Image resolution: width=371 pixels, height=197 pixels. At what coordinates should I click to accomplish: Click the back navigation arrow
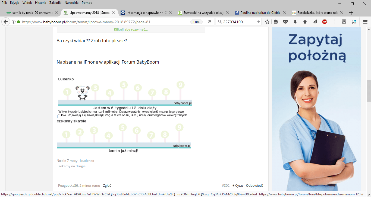(x=5, y=22)
